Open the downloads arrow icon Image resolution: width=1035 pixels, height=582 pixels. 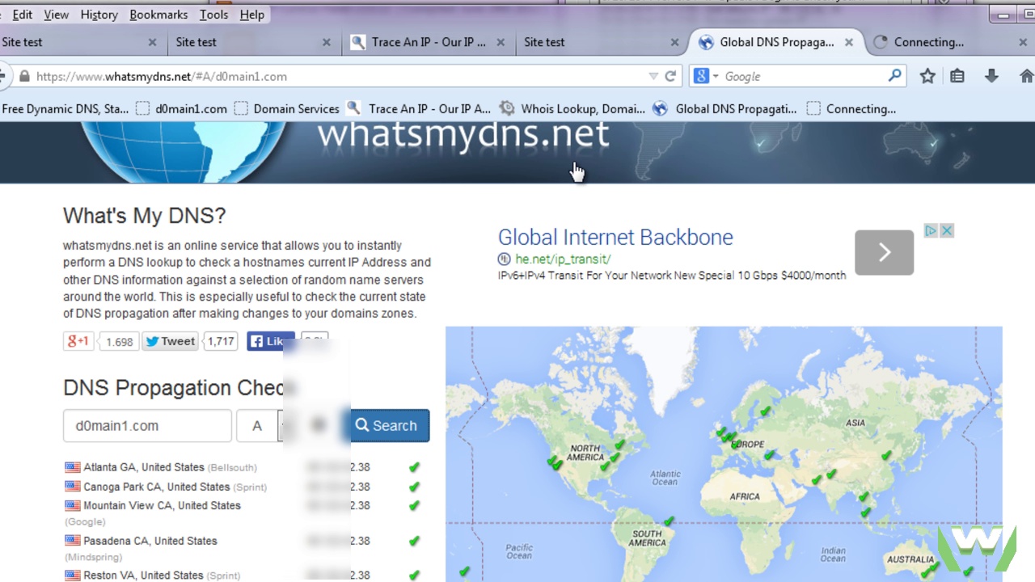click(x=991, y=76)
